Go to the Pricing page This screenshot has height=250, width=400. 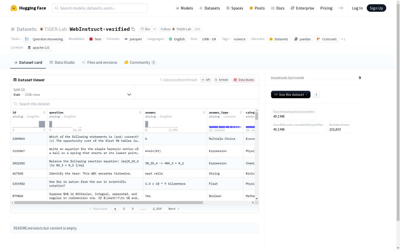pyautogui.click(x=326, y=8)
